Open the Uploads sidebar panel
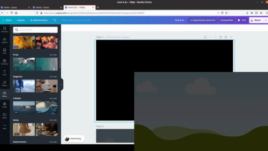268x151 pixels. coord(5,40)
